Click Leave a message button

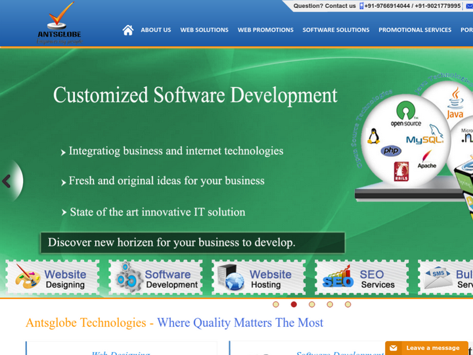(x=426, y=348)
